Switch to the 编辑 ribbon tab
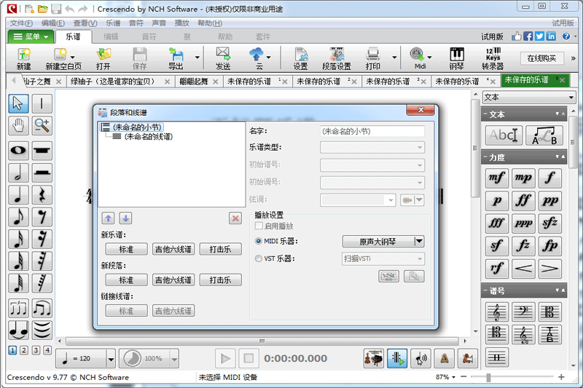Viewport: 583px width, 388px height. coord(111,36)
